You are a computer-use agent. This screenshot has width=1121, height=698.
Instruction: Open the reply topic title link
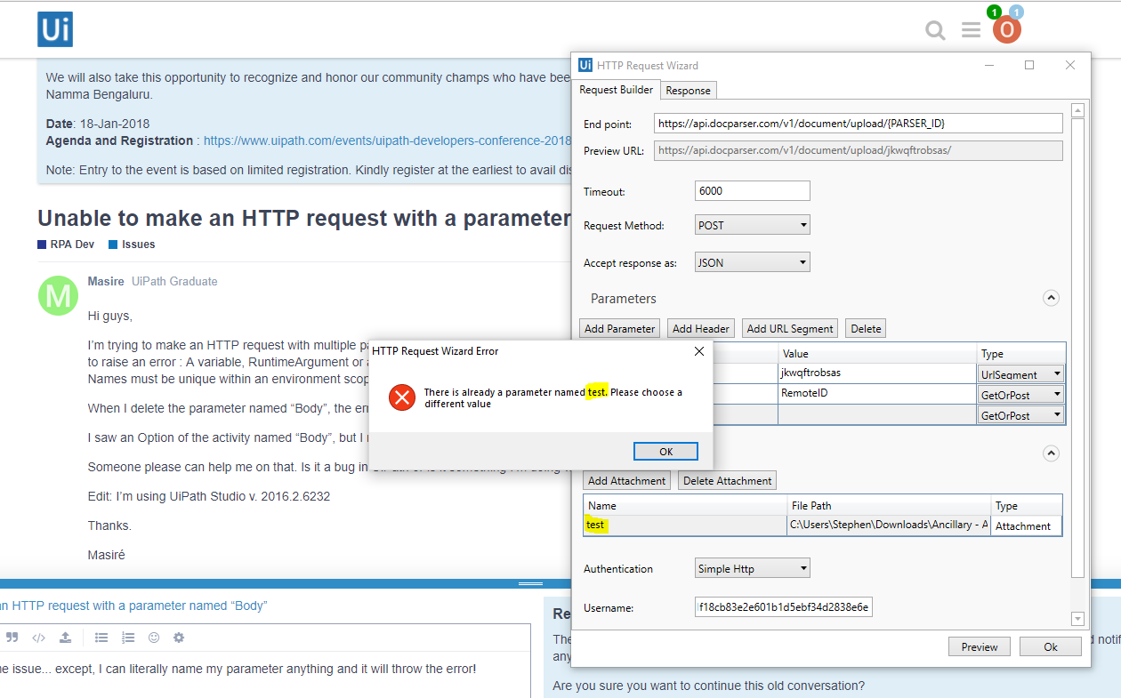tap(133, 606)
